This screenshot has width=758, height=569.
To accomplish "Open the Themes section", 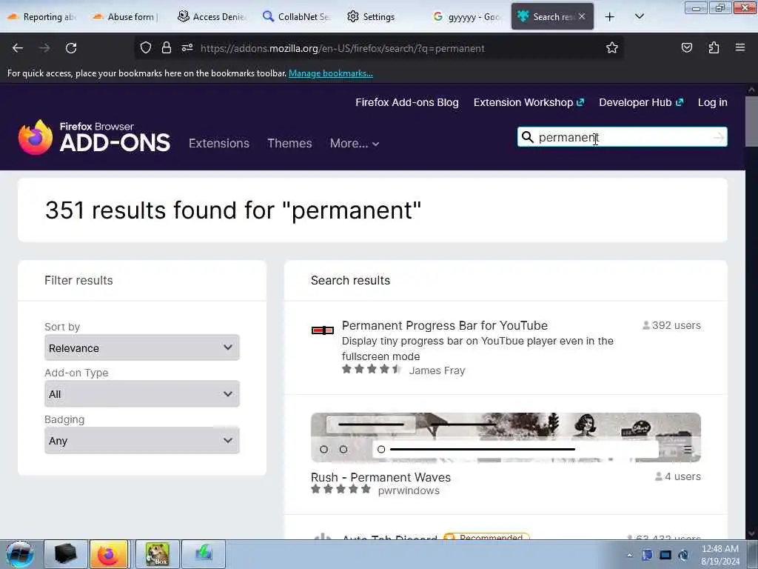I will pyautogui.click(x=289, y=143).
